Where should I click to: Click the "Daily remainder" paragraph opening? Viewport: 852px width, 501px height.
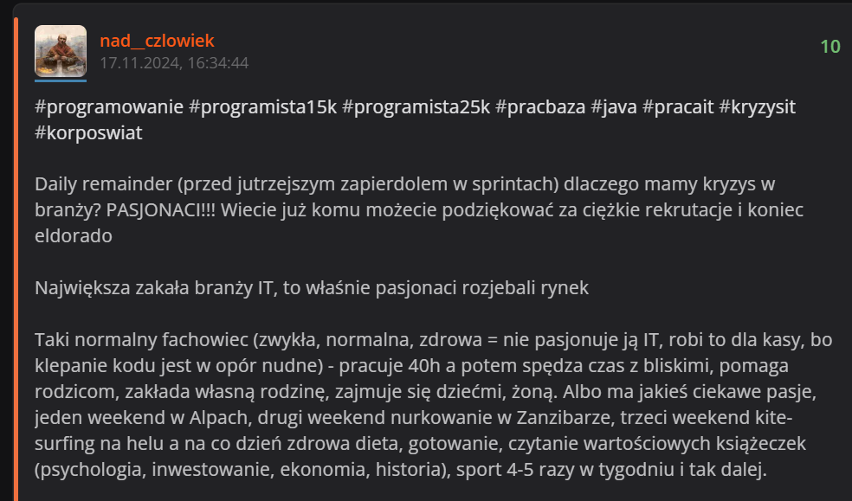[x=95, y=185]
